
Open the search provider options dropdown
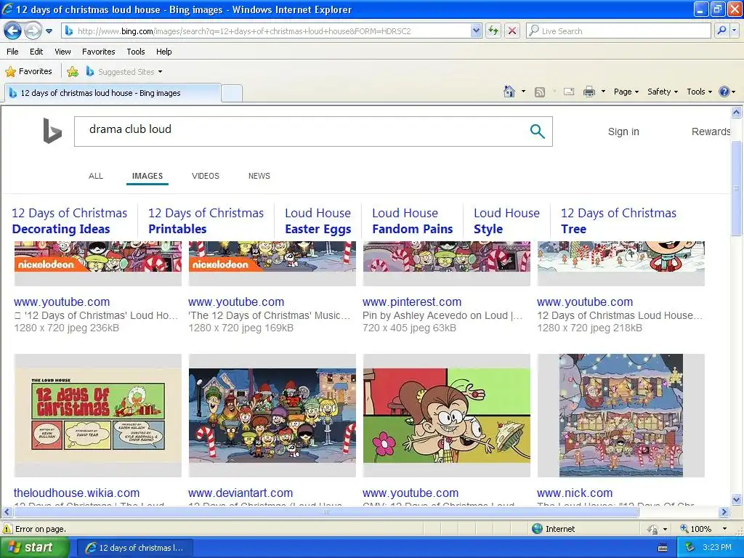[735, 31]
